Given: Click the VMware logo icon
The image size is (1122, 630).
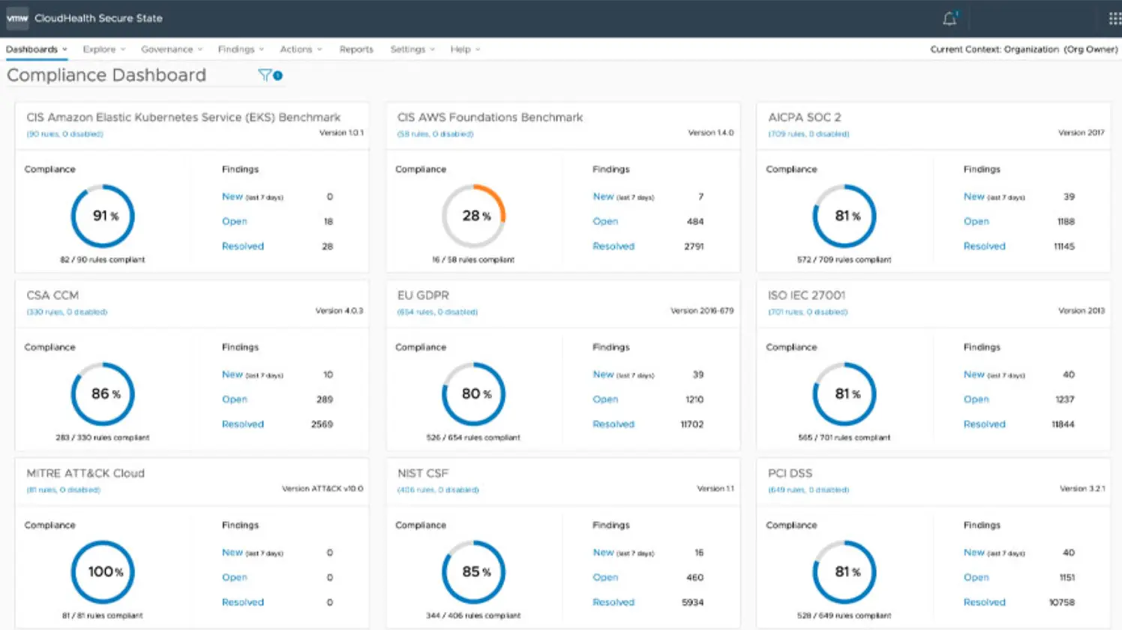Looking at the screenshot, I should click(x=17, y=18).
